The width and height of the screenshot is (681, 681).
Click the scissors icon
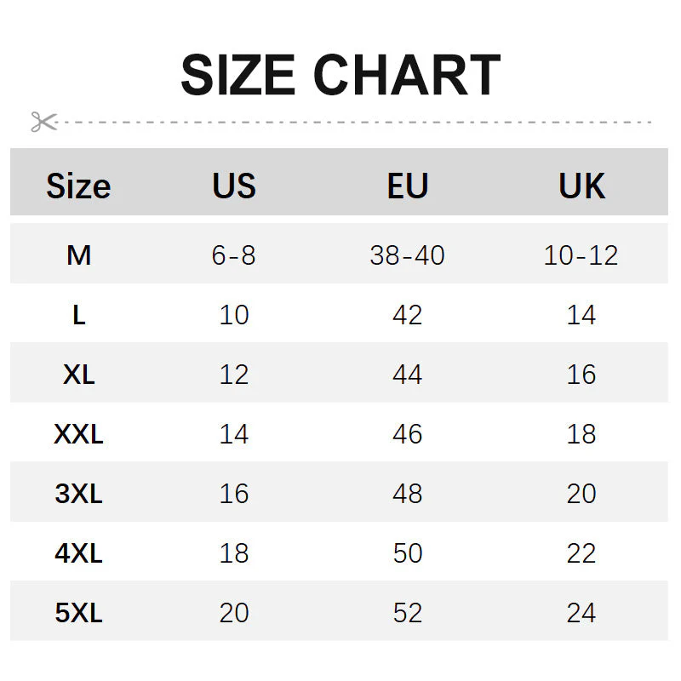coord(43,122)
